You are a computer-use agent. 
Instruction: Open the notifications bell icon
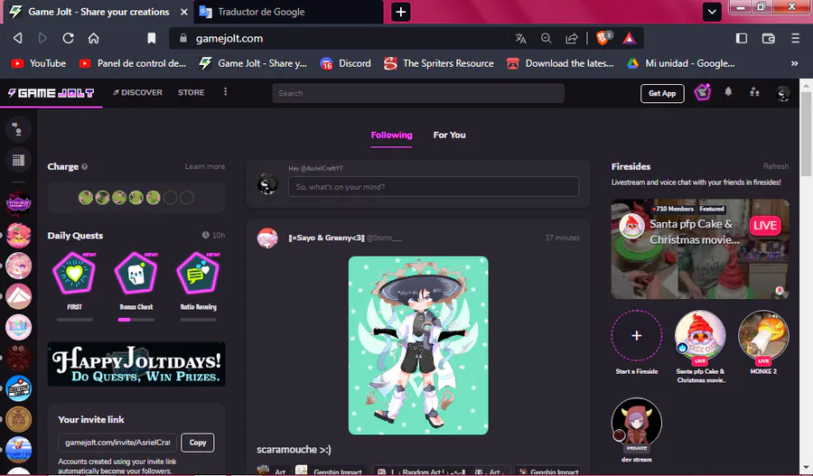coord(728,92)
